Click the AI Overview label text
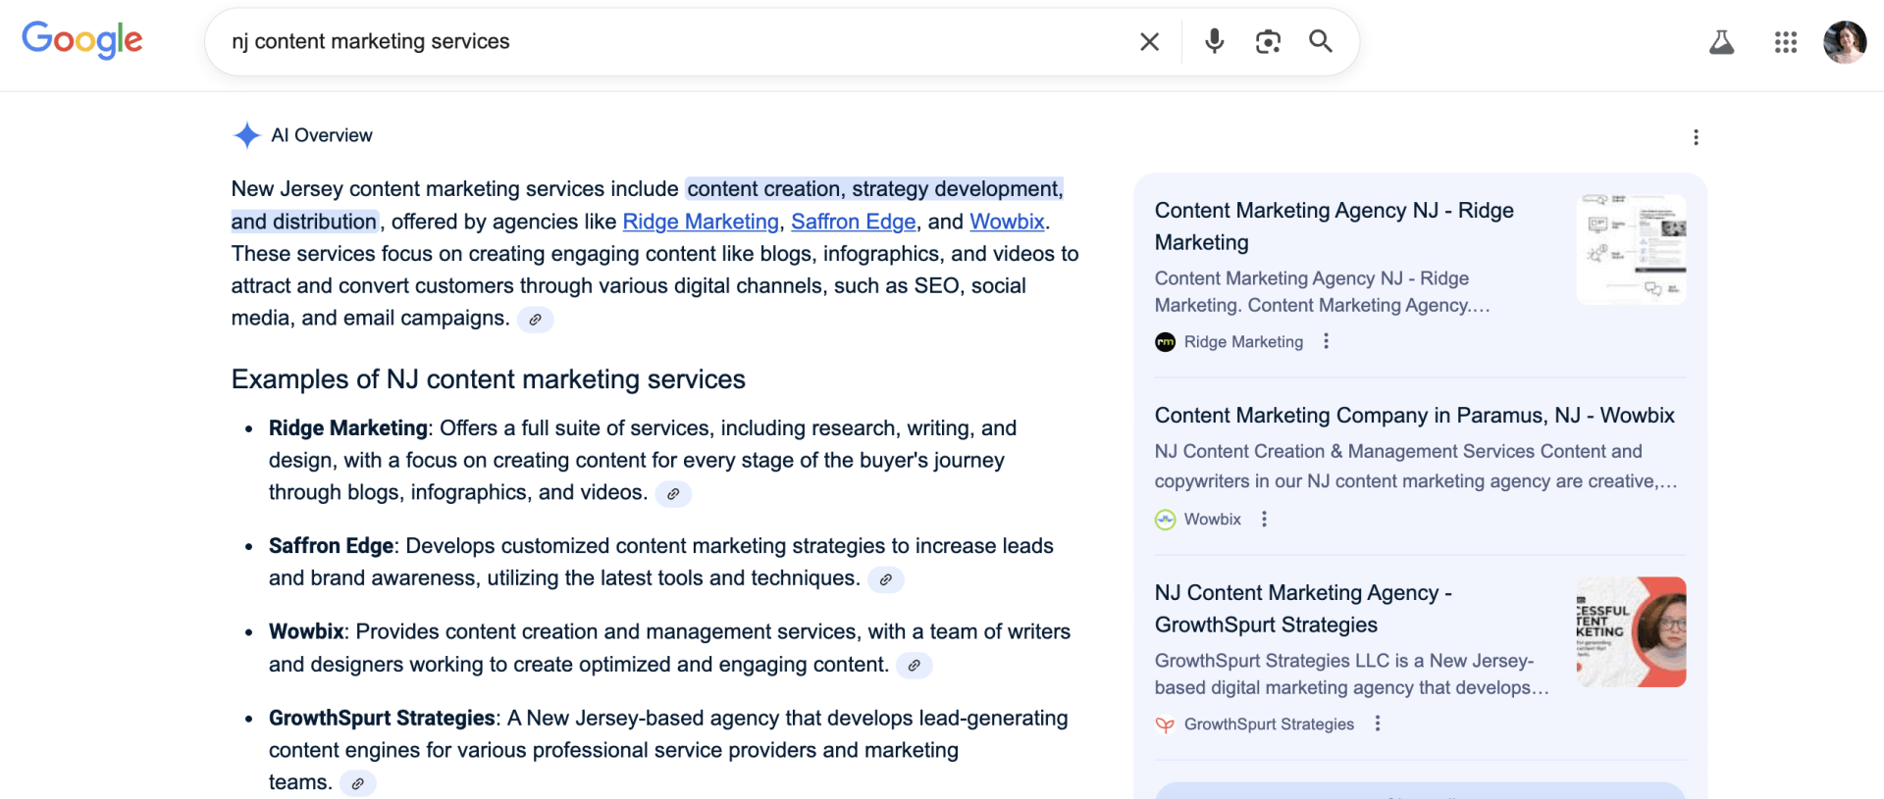This screenshot has width=1884, height=799. click(322, 135)
